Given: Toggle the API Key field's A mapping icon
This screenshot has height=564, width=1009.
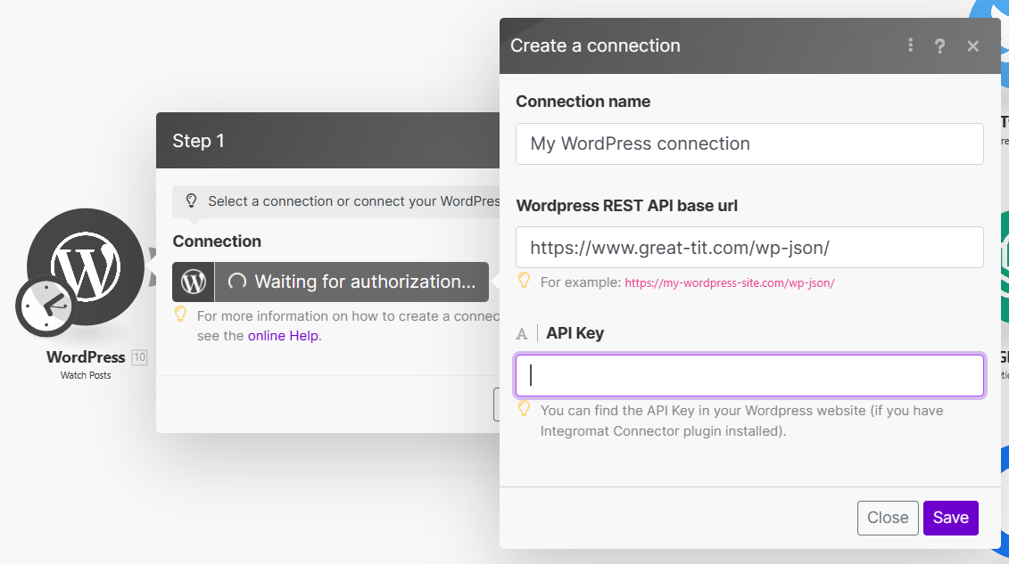Looking at the screenshot, I should pyautogui.click(x=522, y=333).
